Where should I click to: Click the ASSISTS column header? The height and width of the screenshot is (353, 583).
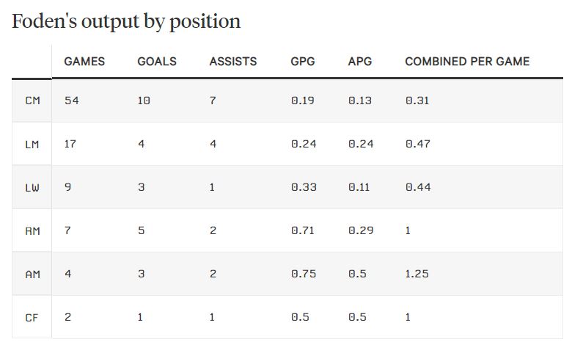click(x=233, y=62)
